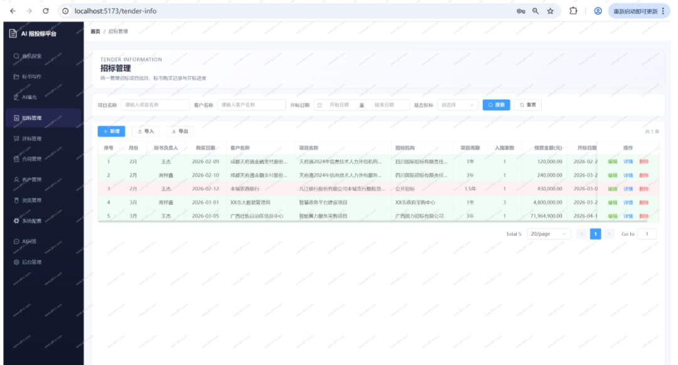Screen dimensions: 678x365
Task: Click the blue 搜索 button
Action: pos(496,105)
